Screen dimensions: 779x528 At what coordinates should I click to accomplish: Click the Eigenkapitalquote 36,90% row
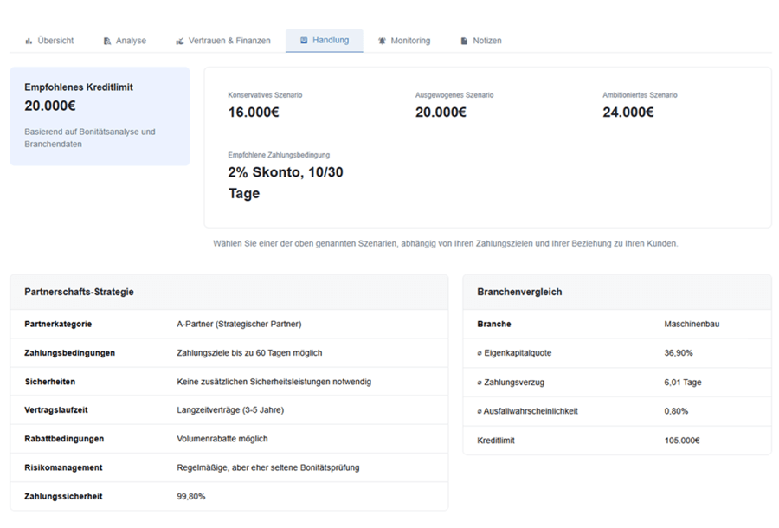click(x=616, y=353)
